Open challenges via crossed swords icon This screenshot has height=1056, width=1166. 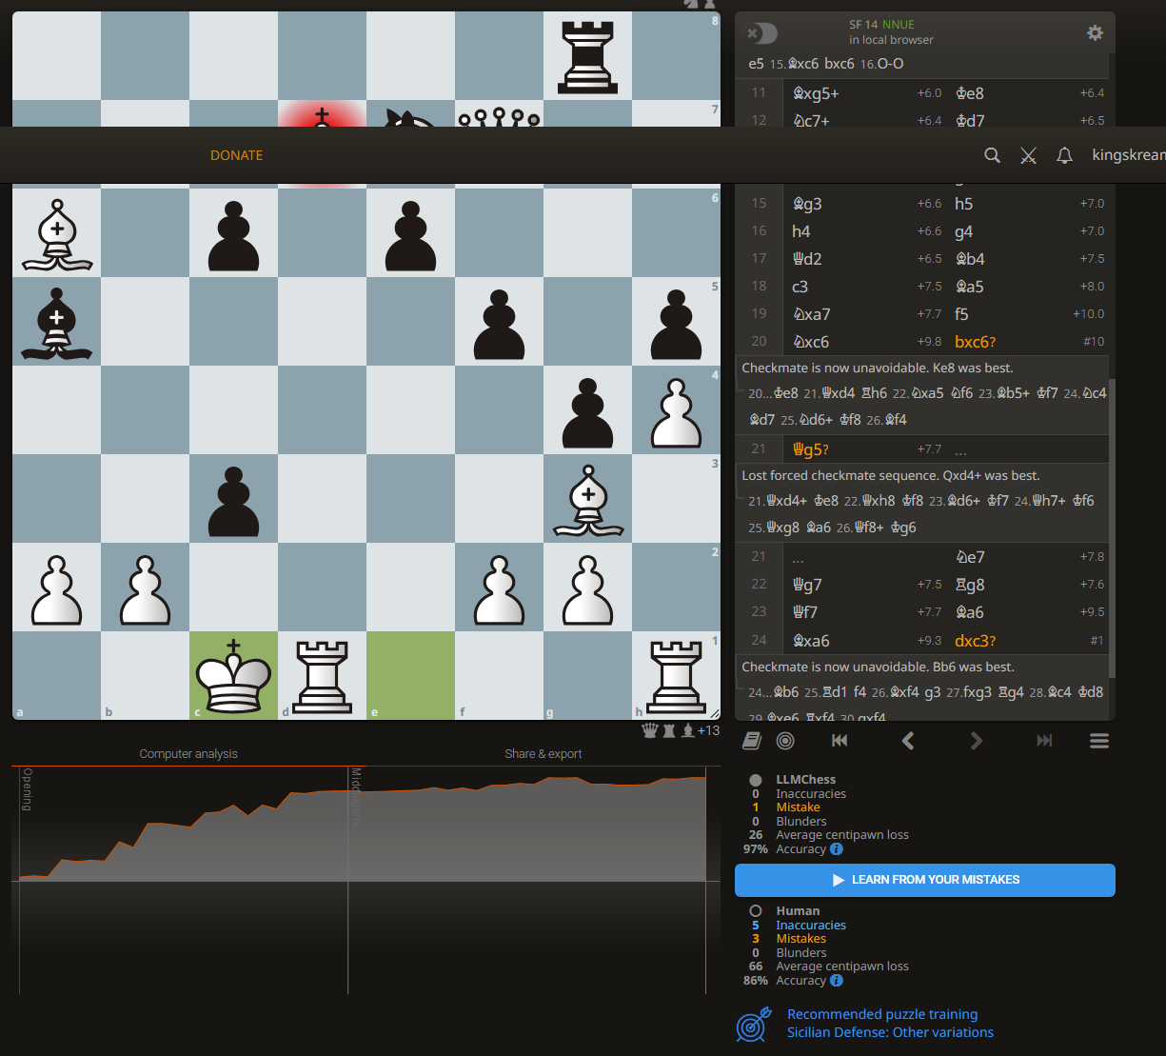pyautogui.click(x=1028, y=155)
